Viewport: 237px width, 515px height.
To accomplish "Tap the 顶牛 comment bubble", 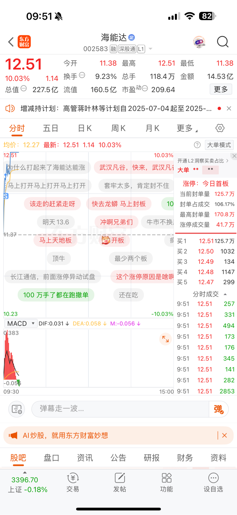I will 59,259.
